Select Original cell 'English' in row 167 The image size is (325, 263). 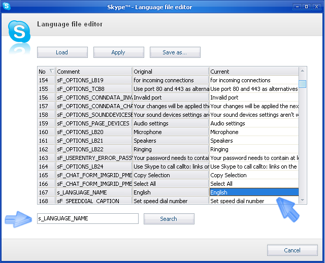[x=171, y=192]
